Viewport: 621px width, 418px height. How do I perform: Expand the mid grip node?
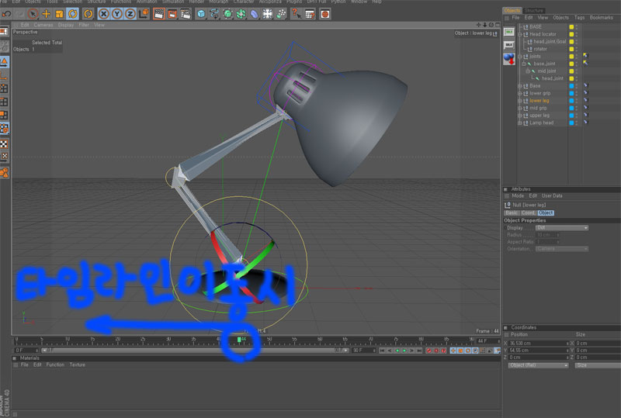(x=519, y=108)
